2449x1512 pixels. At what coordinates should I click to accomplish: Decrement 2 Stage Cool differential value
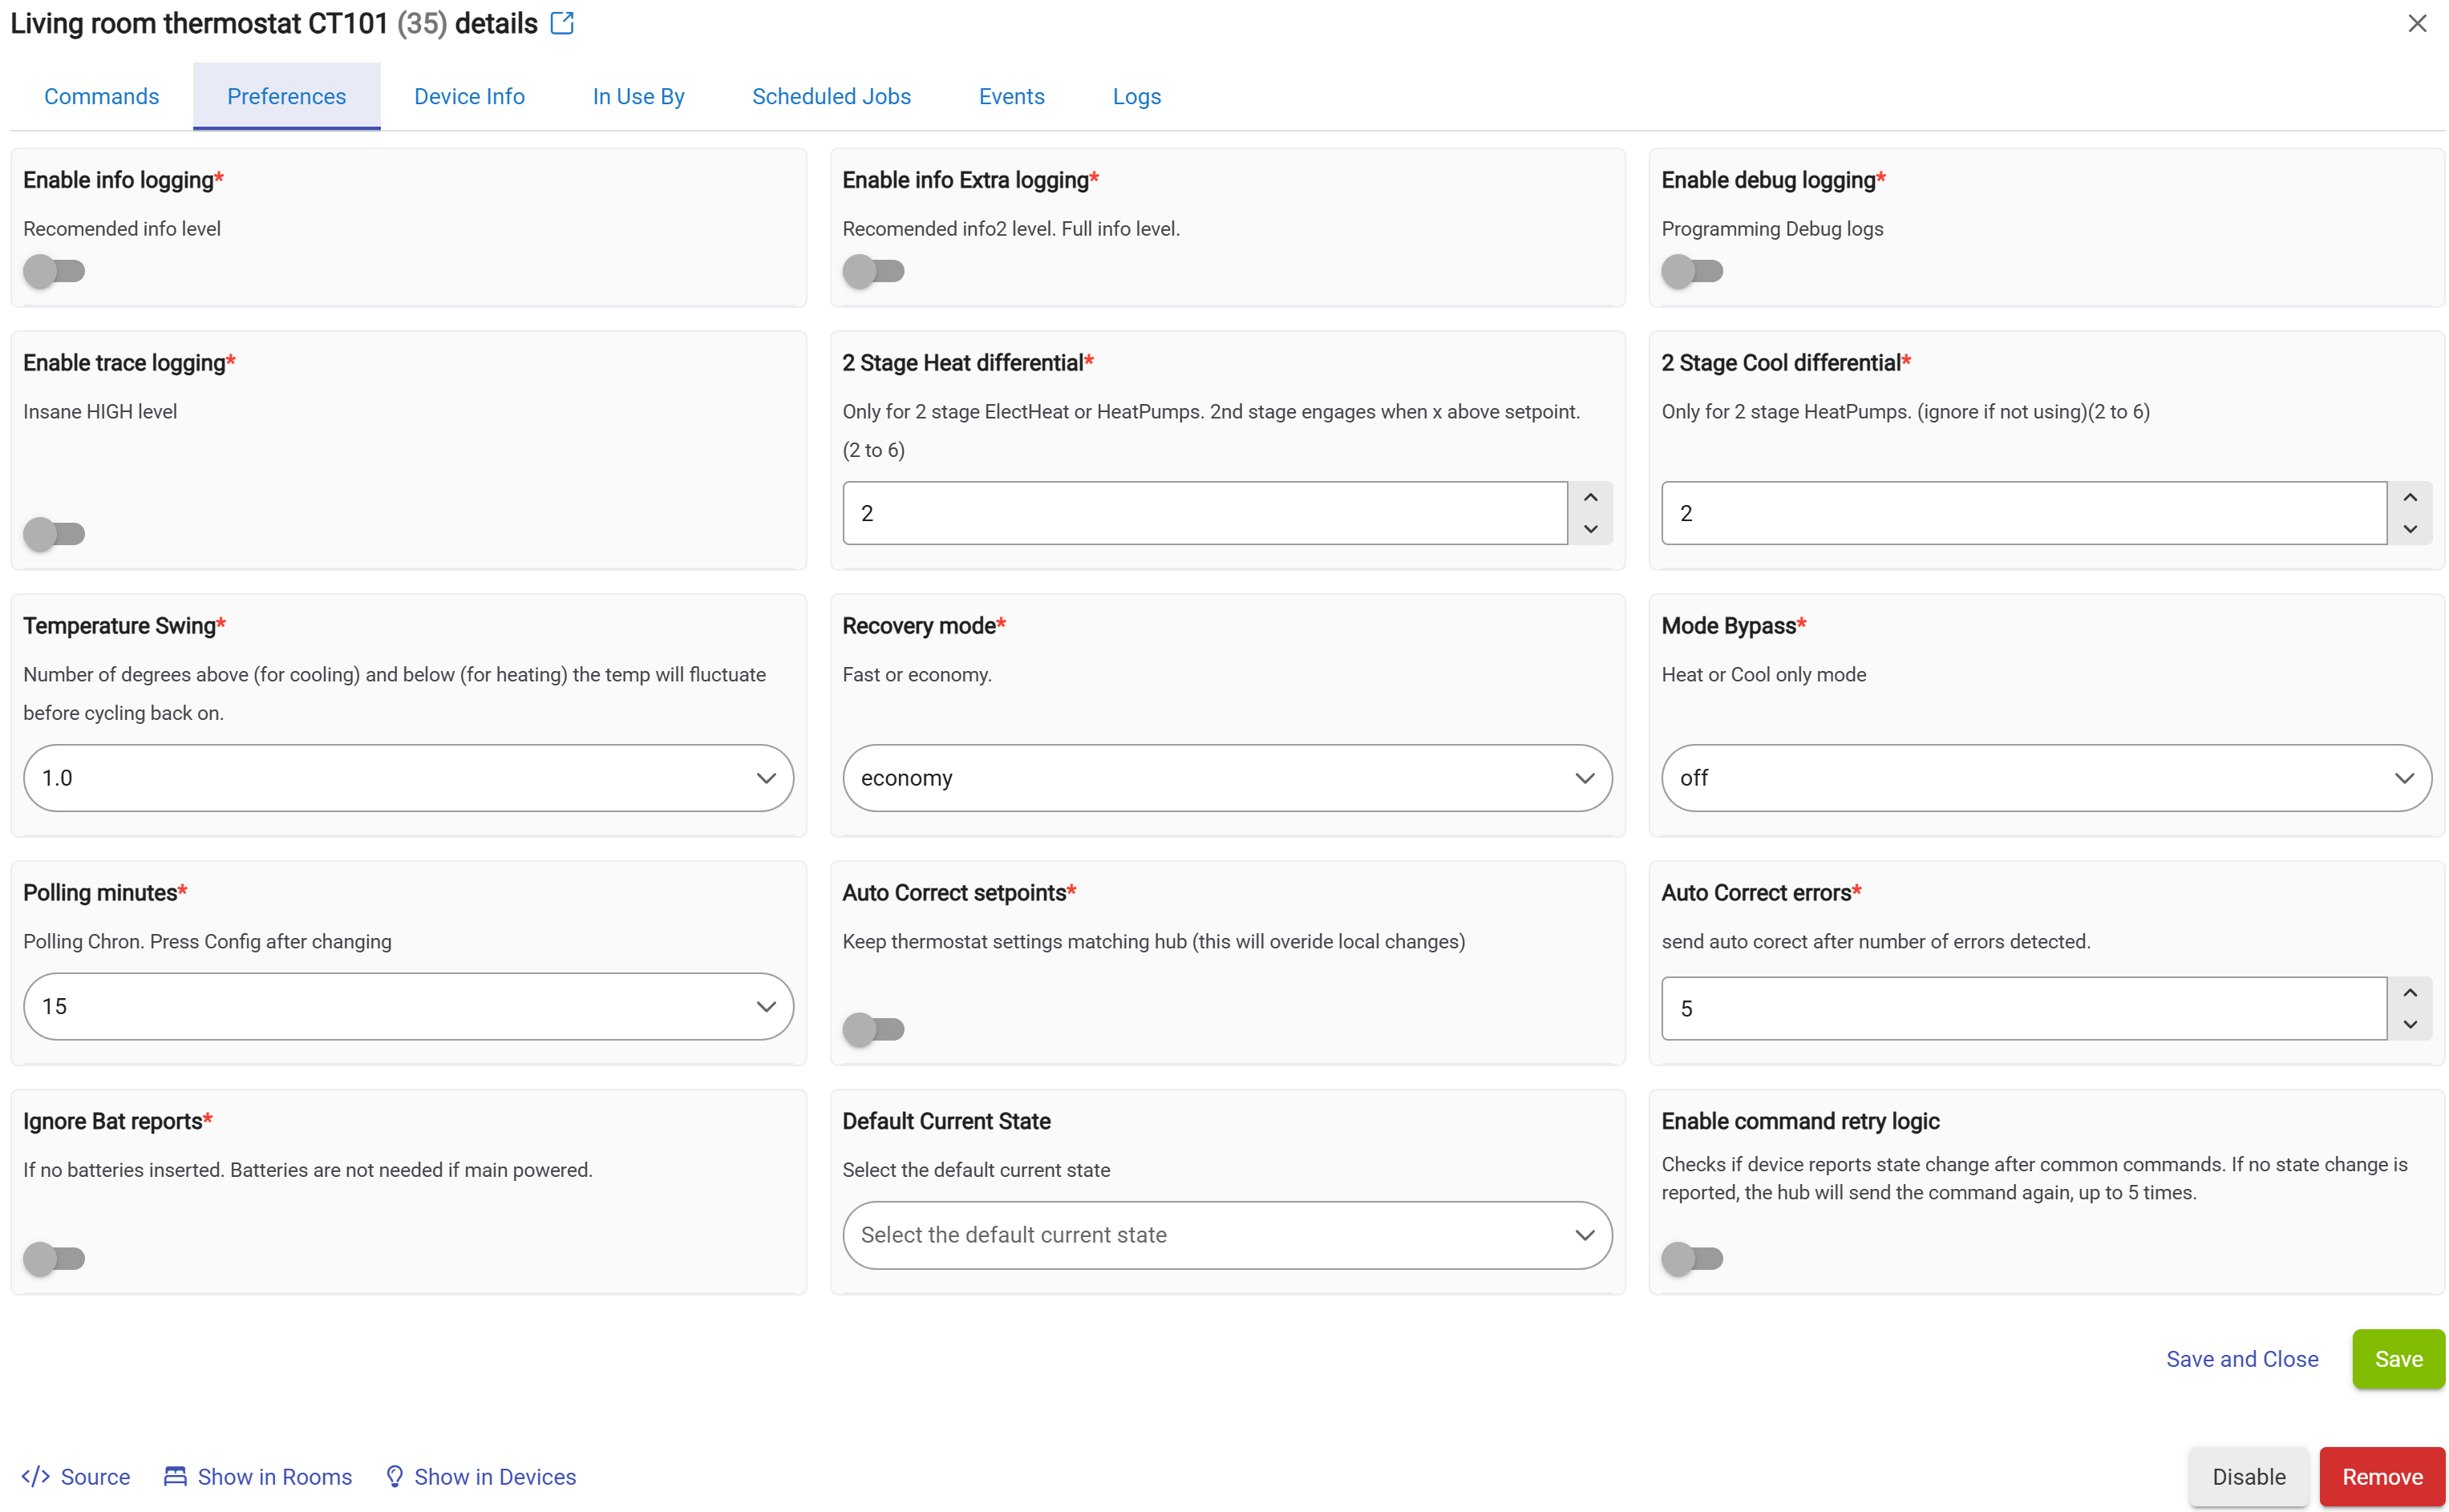pyautogui.click(x=2409, y=529)
